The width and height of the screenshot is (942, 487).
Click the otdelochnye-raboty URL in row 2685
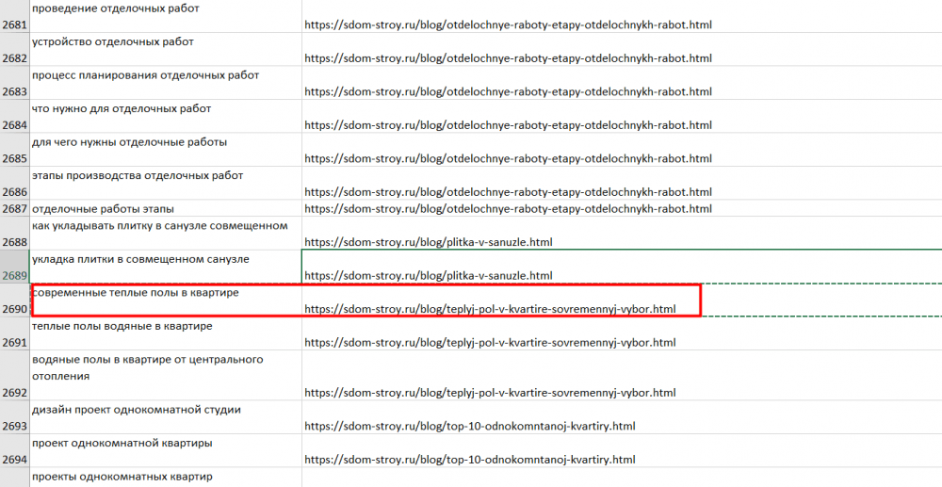tap(508, 158)
